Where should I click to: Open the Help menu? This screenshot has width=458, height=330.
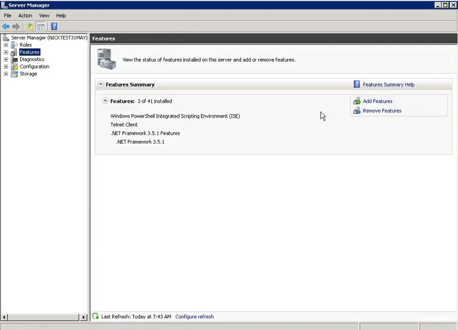tap(61, 16)
